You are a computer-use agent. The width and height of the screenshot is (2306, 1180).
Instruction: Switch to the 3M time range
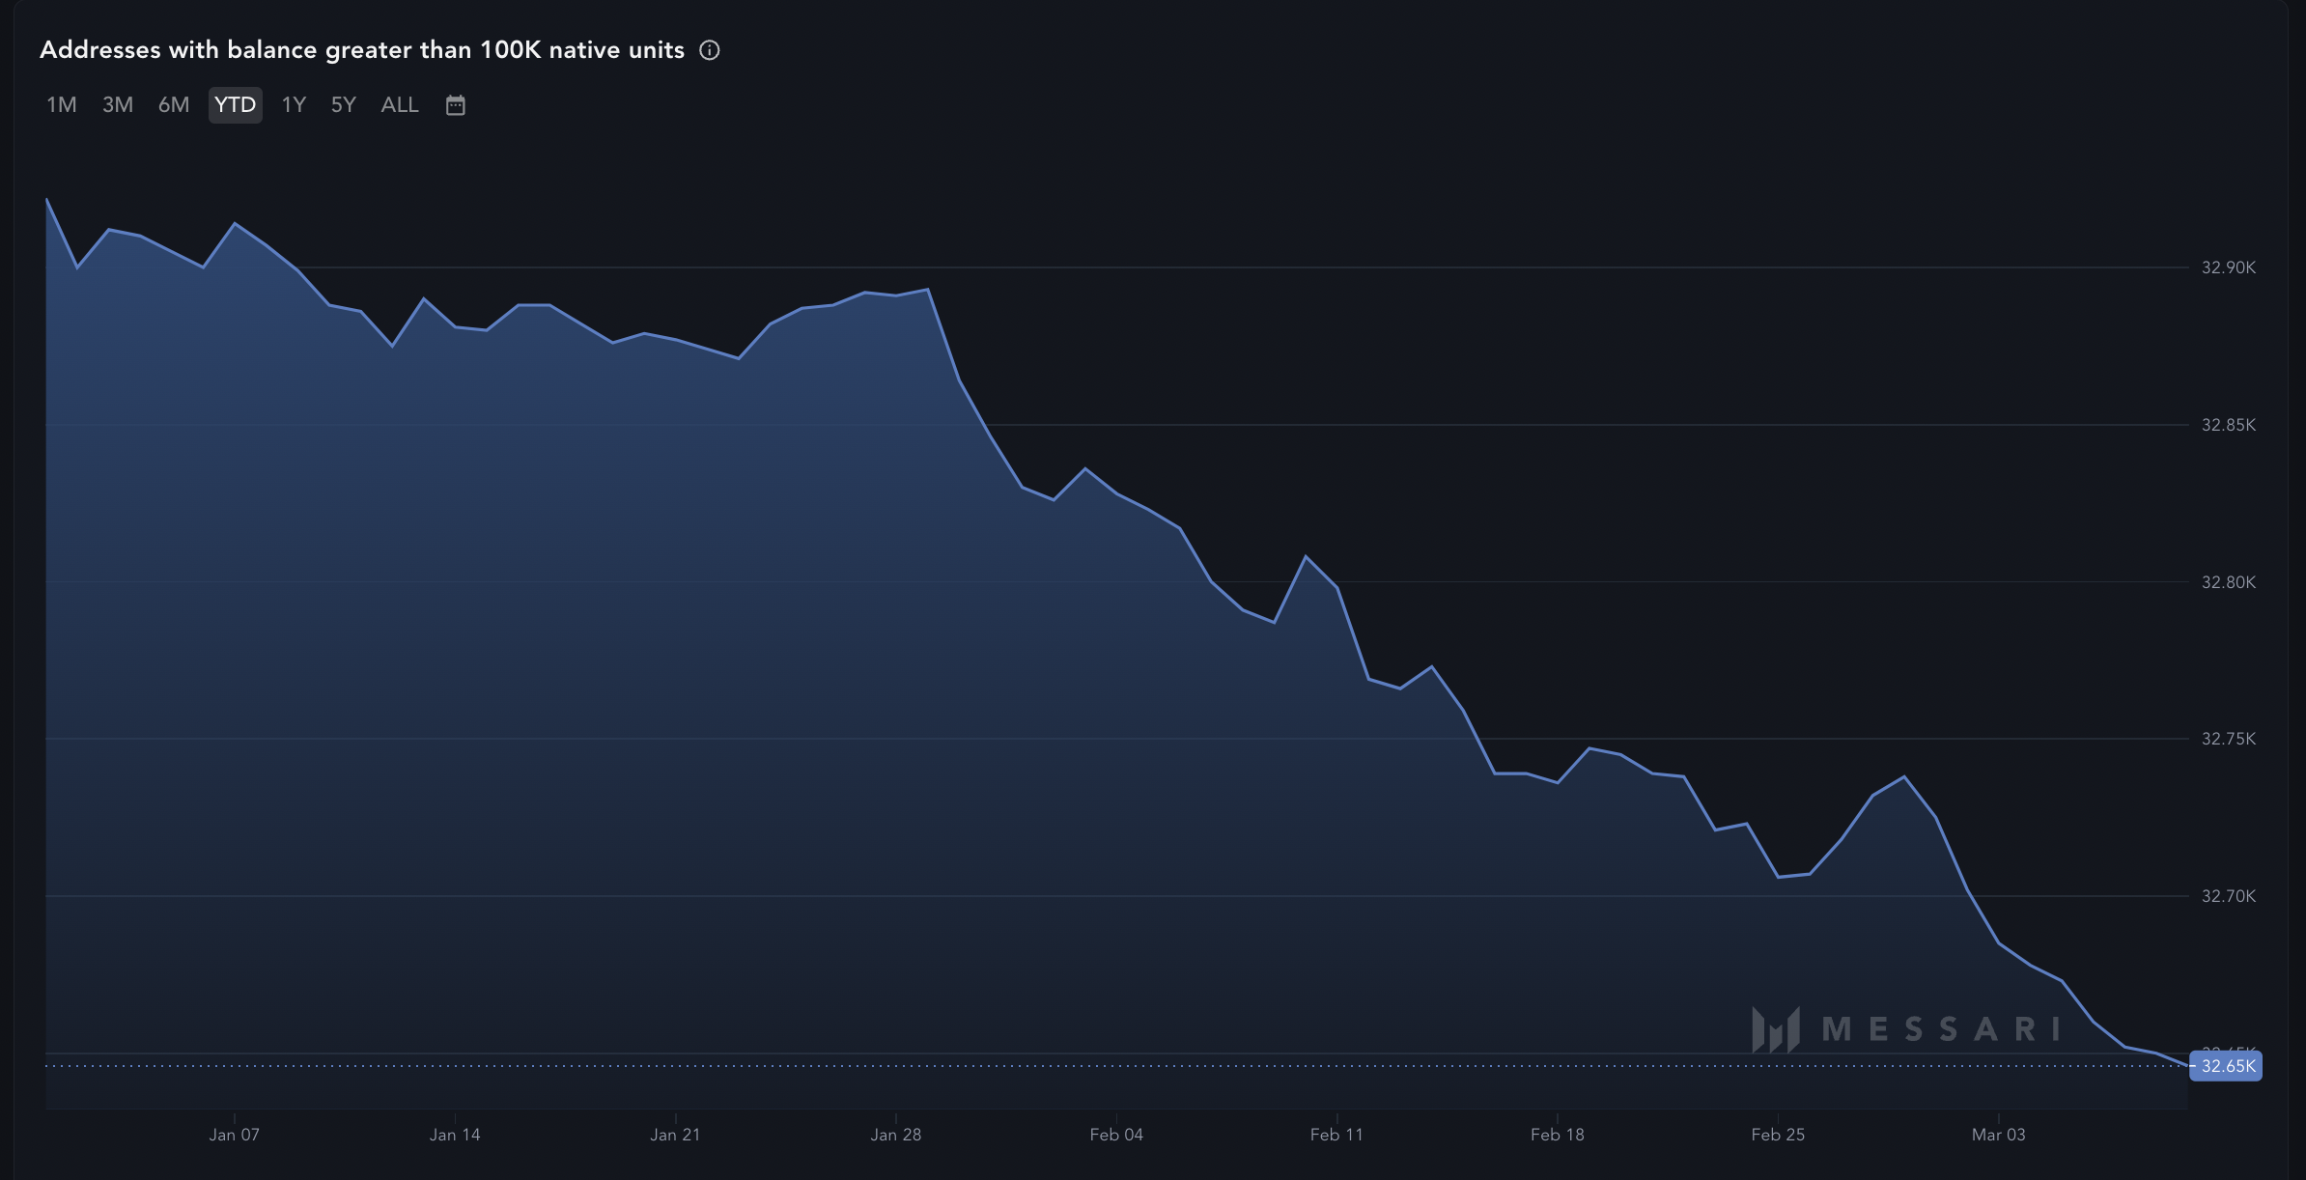118,105
